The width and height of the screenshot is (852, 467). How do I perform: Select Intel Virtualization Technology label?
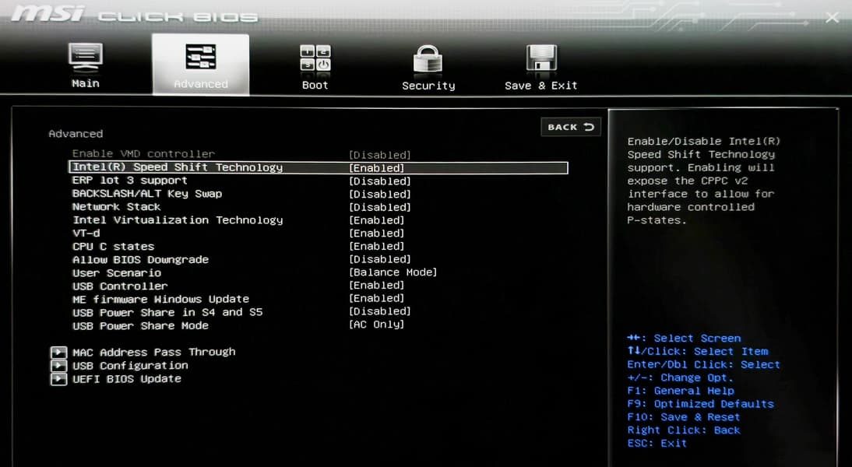[x=178, y=220]
